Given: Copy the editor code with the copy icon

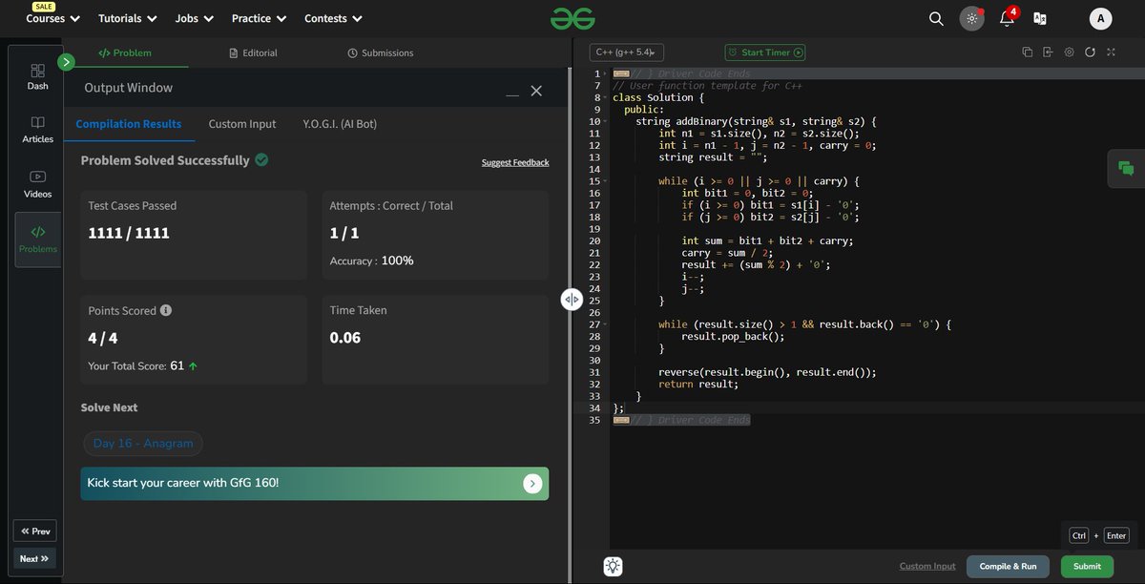Looking at the screenshot, I should click(1027, 52).
